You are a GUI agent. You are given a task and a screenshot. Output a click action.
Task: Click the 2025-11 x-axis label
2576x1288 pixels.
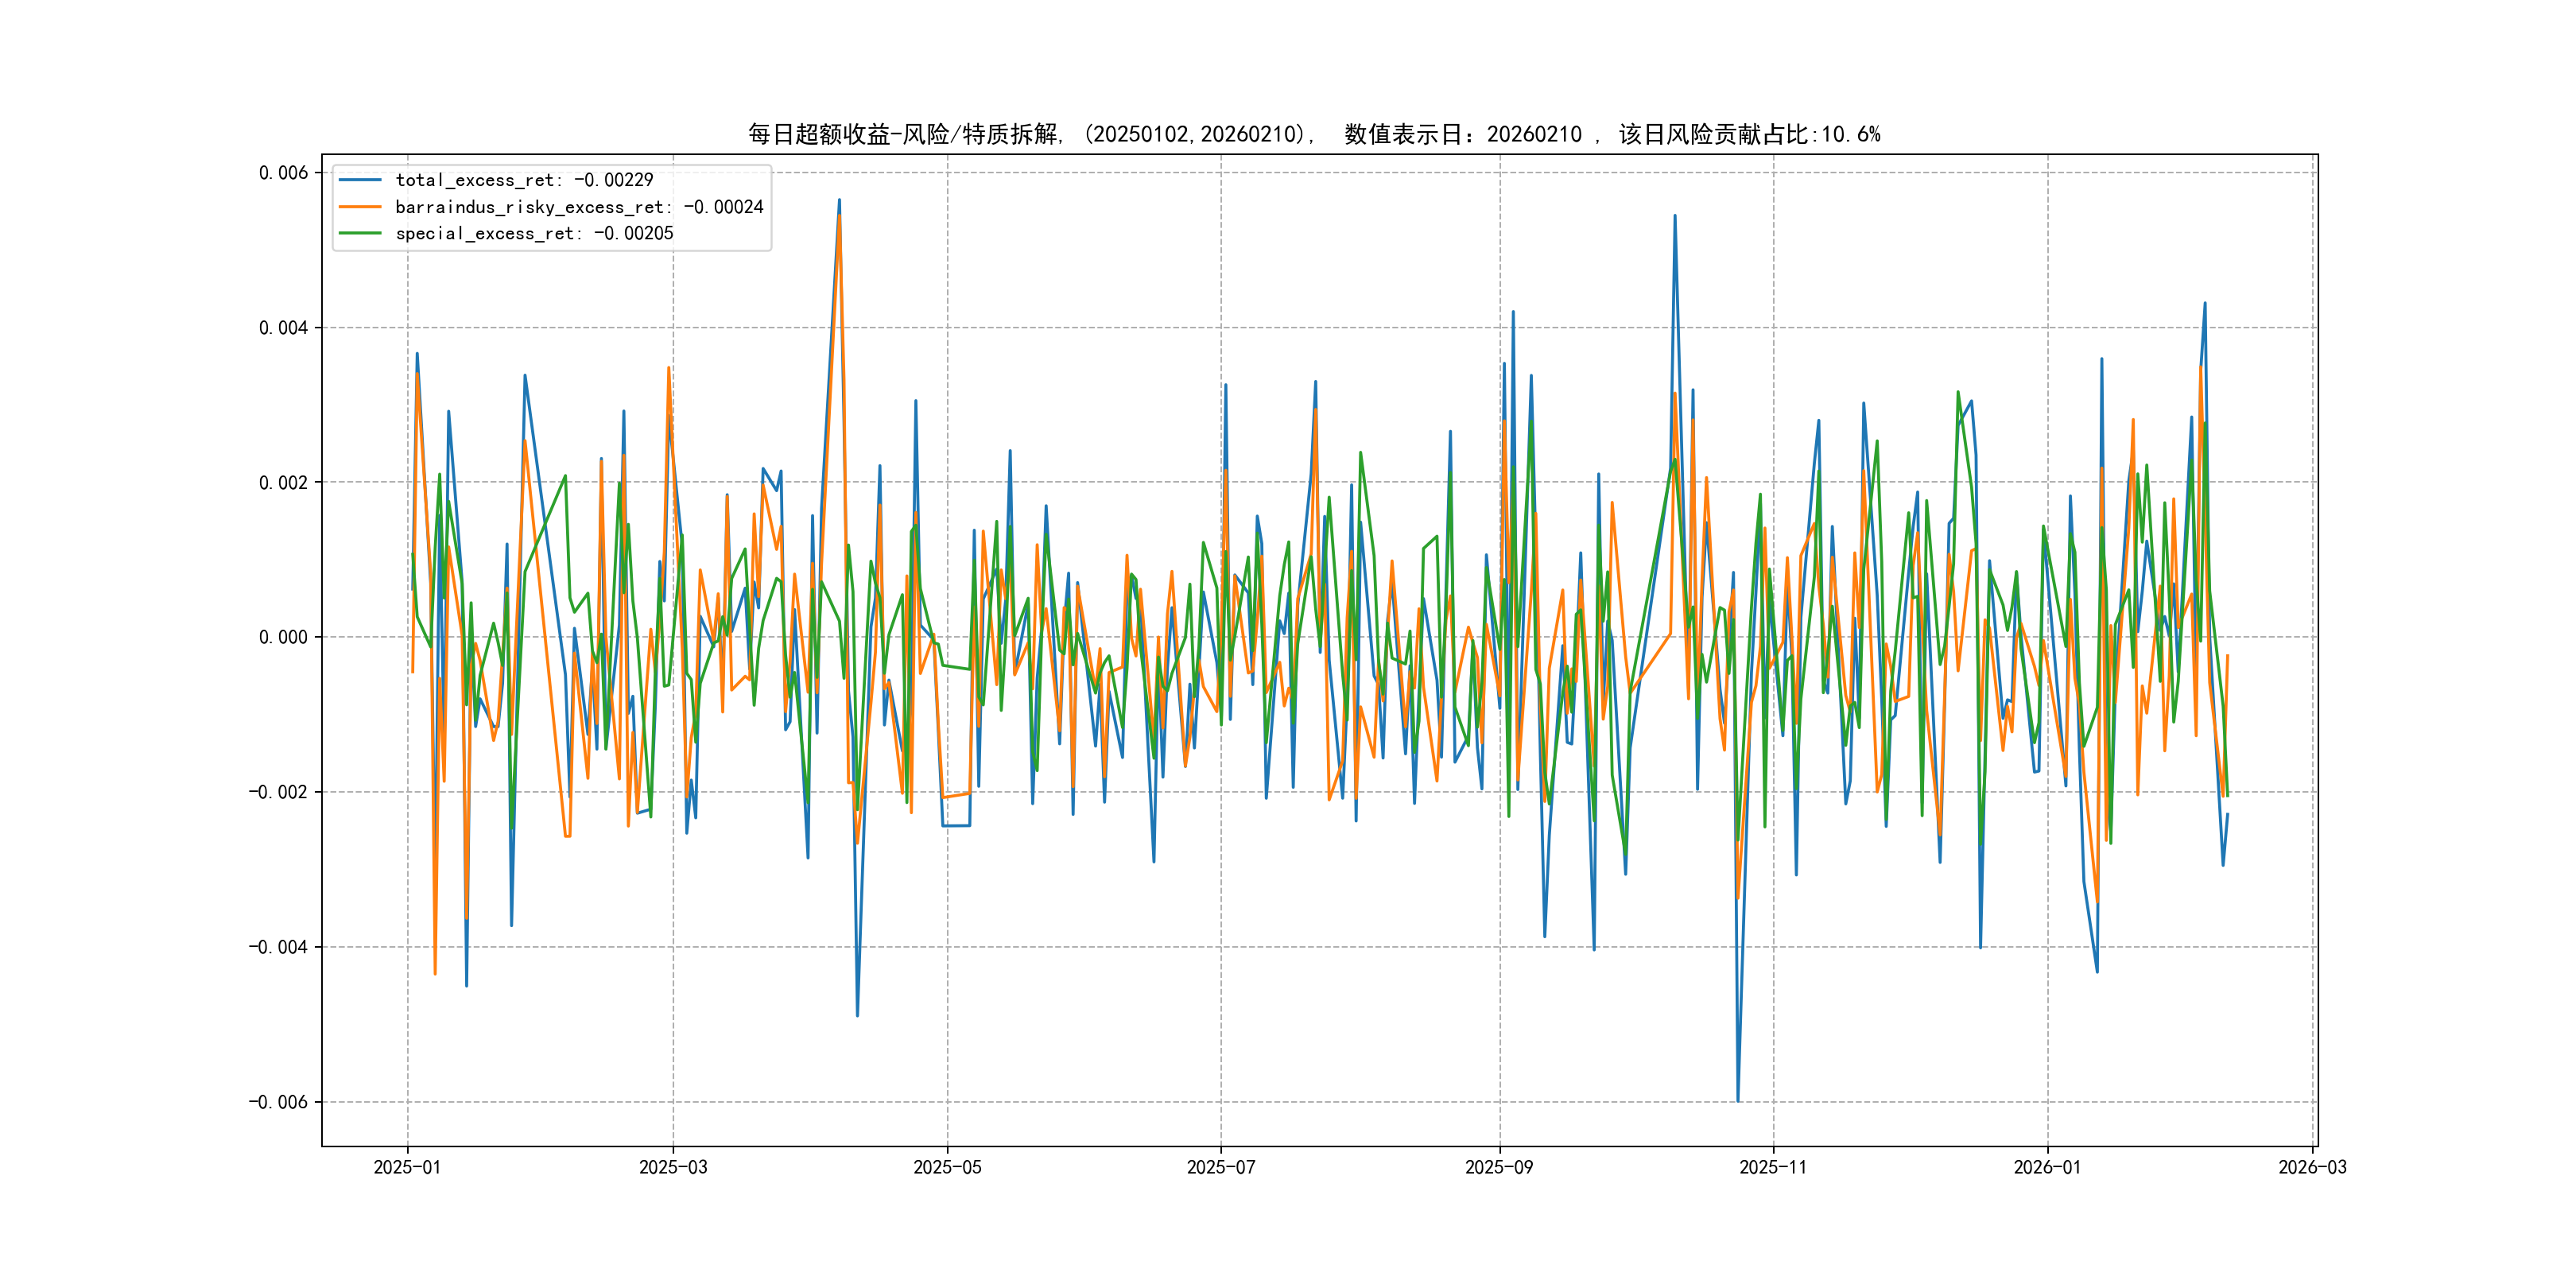click(x=1773, y=1167)
